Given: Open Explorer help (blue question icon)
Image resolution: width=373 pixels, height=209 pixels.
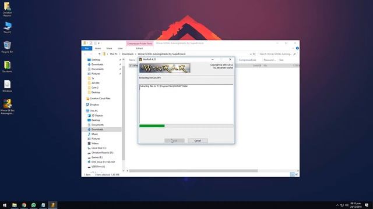Looking at the screenshot, I should click(297, 48).
